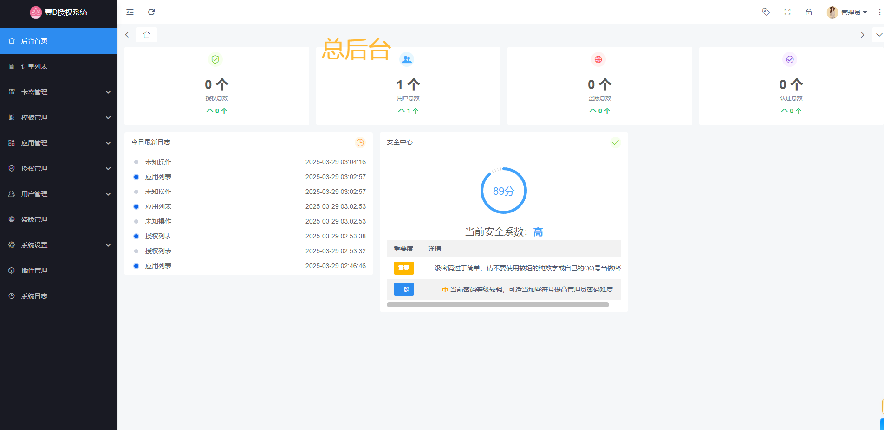Click the lock icon in the header
The width and height of the screenshot is (884, 430).
(x=809, y=12)
